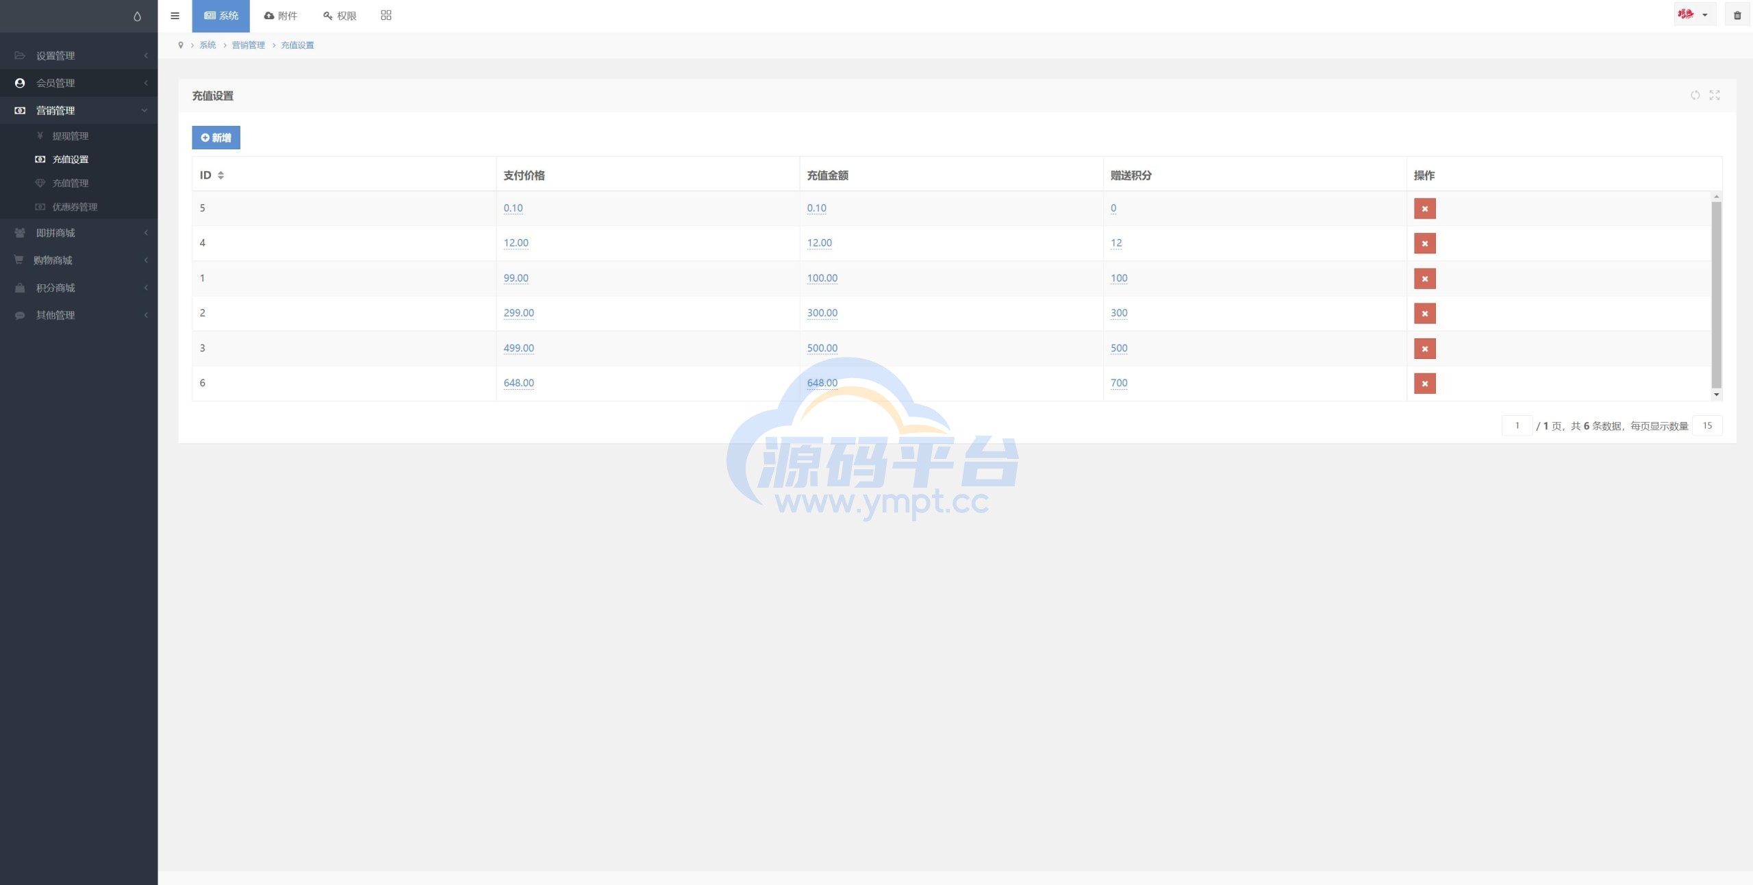1753x885 pixels.
Task: Click 营销管理 breadcrumb link
Action: coord(248,45)
